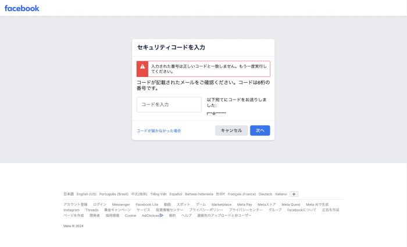Image resolution: width=407 pixels, height=247 pixels.
Task: Open the Meta Pay footer link
Action: pyautogui.click(x=245, y=204)
